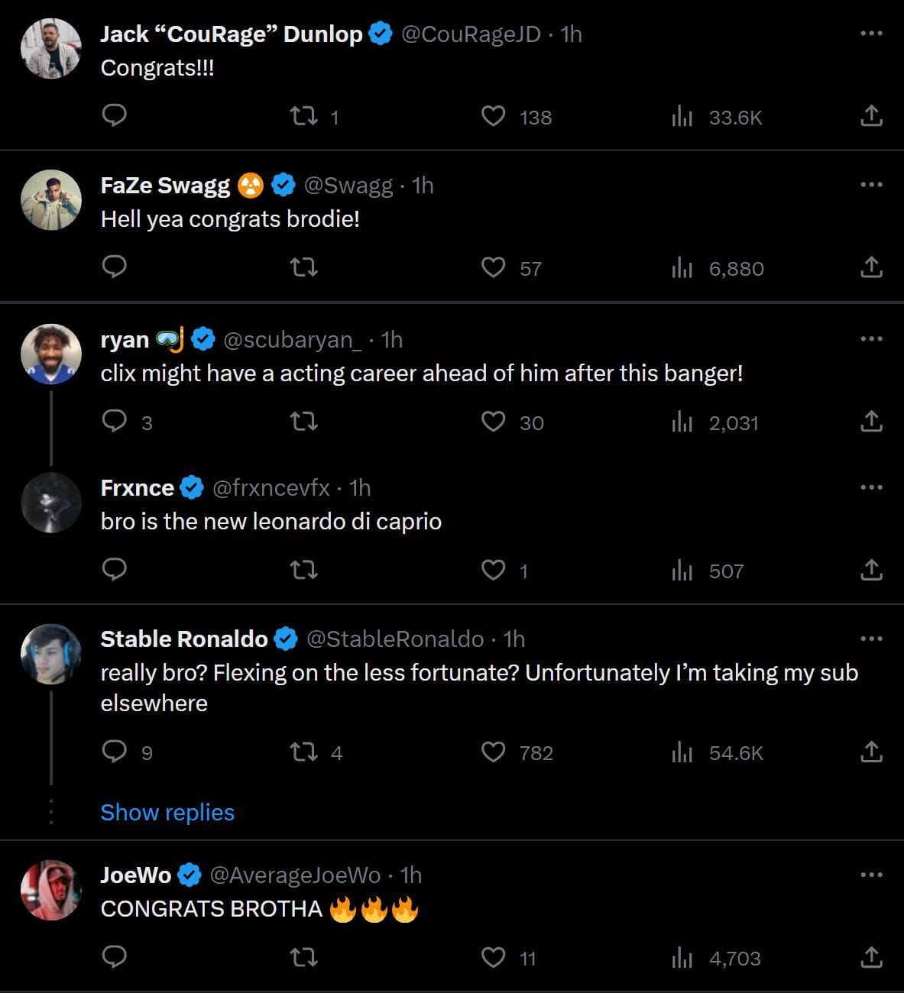Open replies on scubaryan_ tweet
Image resolution: width=904 pixels, height=993 pixels.
click(114, 422)
